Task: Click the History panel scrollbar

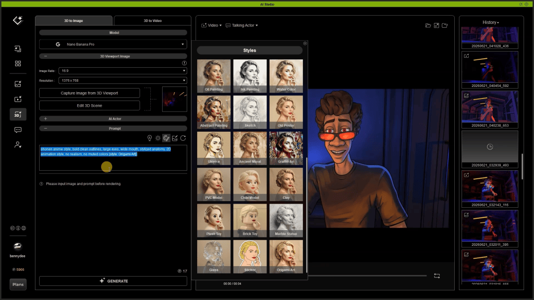Action: click(x=523, y=166)
